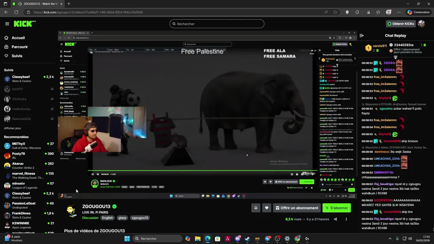Click the Discussion category link
Viewport: 434px width, 244px height.
pyautogui.click(x=90, y=218)
